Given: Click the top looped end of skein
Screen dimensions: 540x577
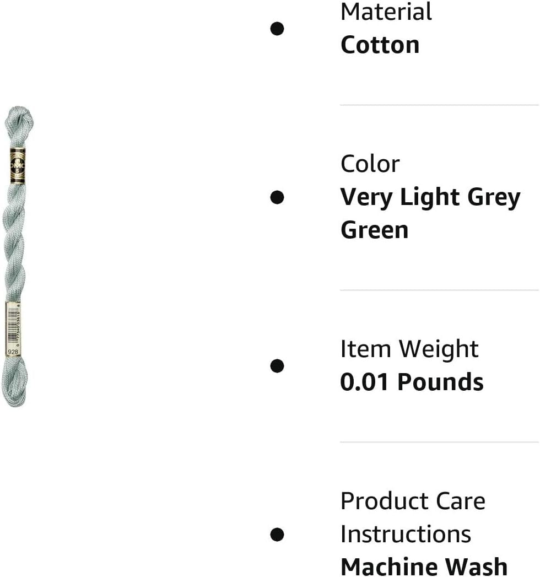Looking at the screenshot, I should click(x=19, y=118).
